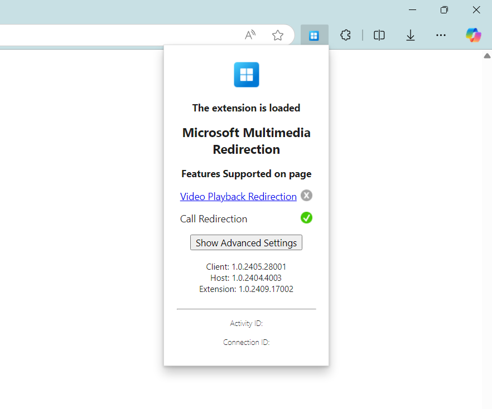Open the split screen icon
The image size is (492, 409).
(x=379, y=35)
